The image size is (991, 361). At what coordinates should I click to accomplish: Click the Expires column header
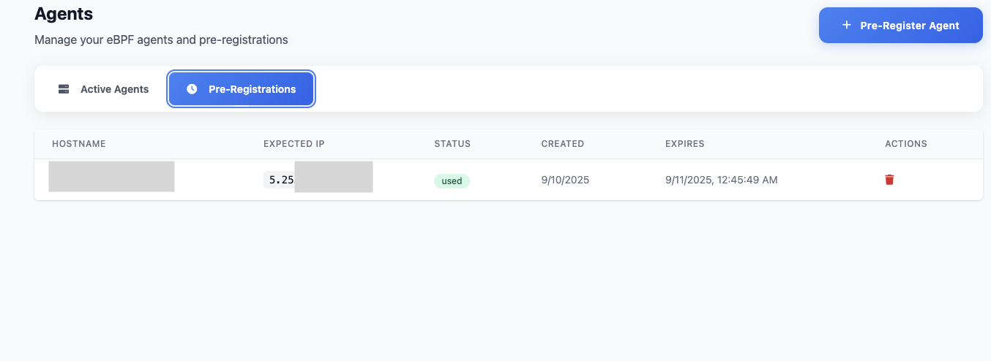[684, 144]
